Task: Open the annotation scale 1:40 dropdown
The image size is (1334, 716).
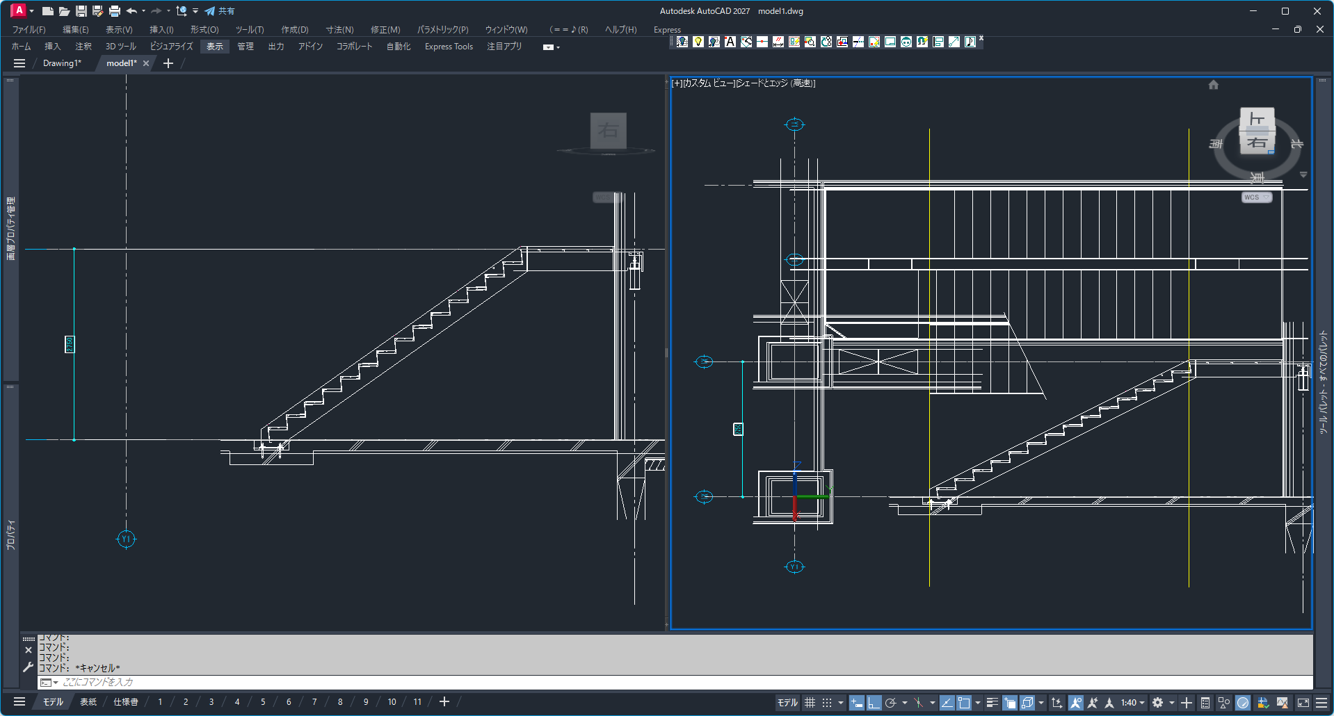Action: pos(1132,703)
